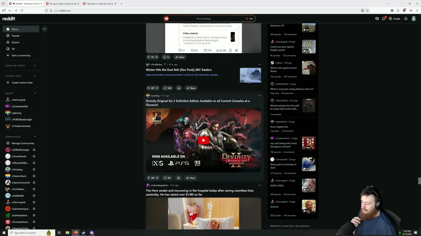
Task: Bookmark this page with the star icon
Action: 367,10
